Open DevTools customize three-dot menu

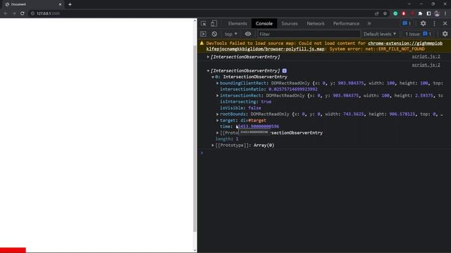[434, 23]
